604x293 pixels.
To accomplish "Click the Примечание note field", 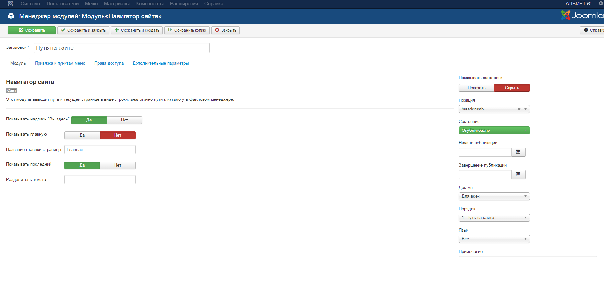I will [x=528, y=261].
